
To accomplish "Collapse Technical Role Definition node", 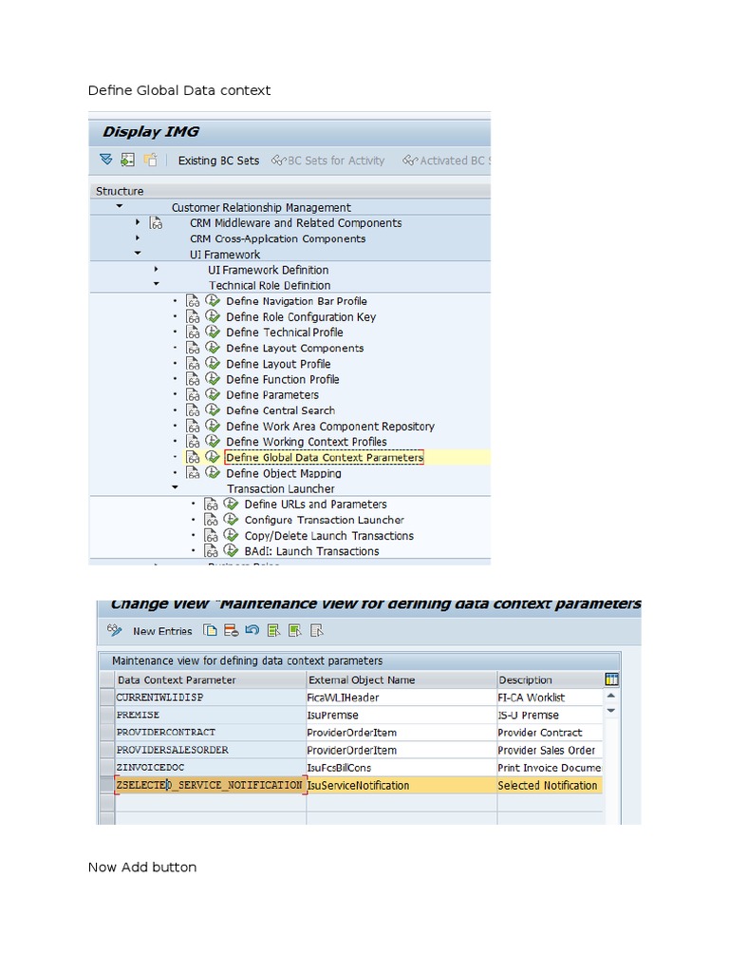I will [x=156, y=283].
